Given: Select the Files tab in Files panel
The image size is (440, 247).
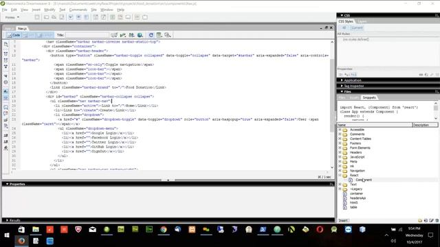Looking at the screenshot, I should coord(342,97).
